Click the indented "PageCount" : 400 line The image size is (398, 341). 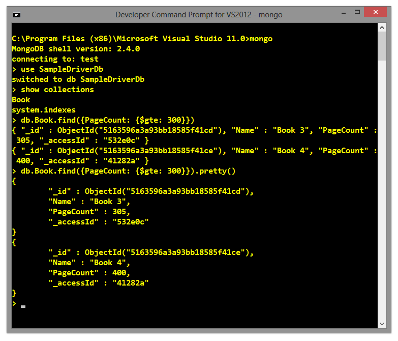click(89, 273)
